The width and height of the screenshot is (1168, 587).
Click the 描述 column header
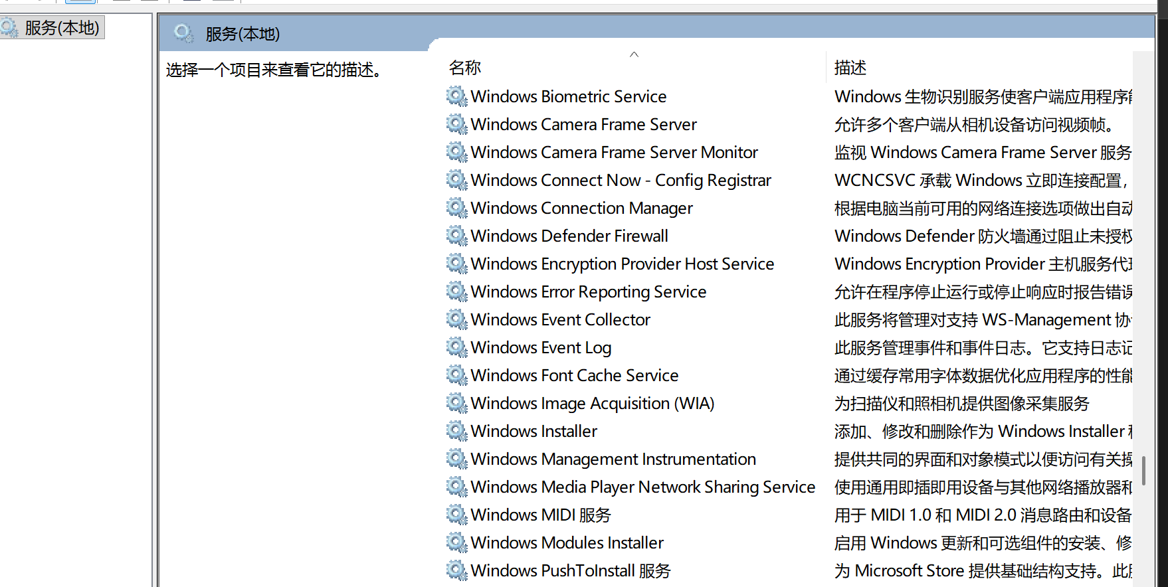pos(850,68)
